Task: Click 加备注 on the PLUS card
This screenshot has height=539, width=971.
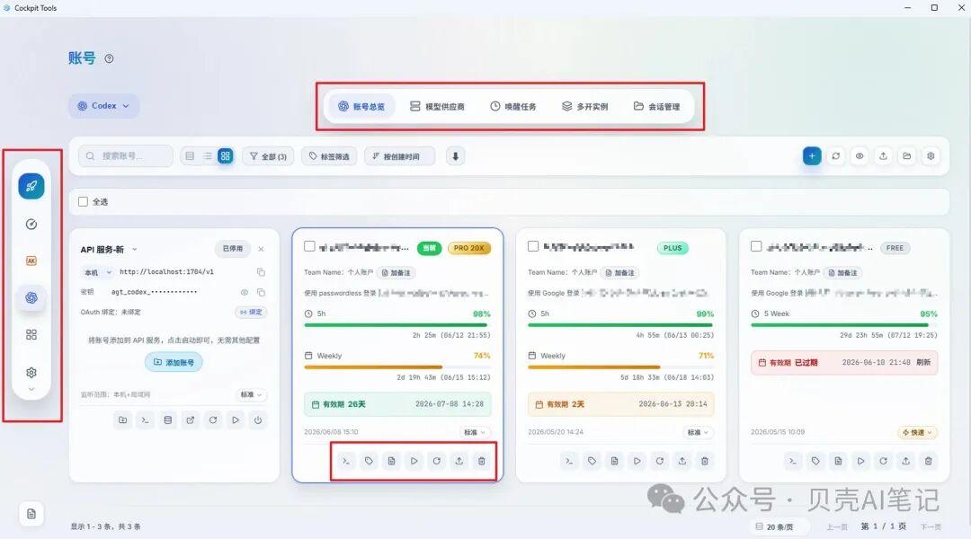Action: click(619, 273)
